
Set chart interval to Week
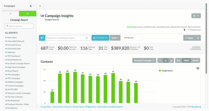(x=186, y=60)
